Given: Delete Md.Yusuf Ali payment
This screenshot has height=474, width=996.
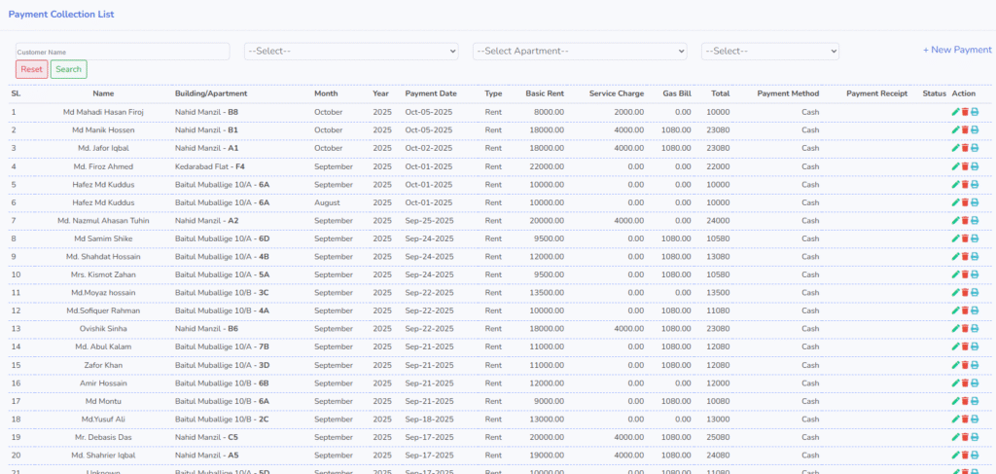Looking at the screenshot, I should (965, 420).
